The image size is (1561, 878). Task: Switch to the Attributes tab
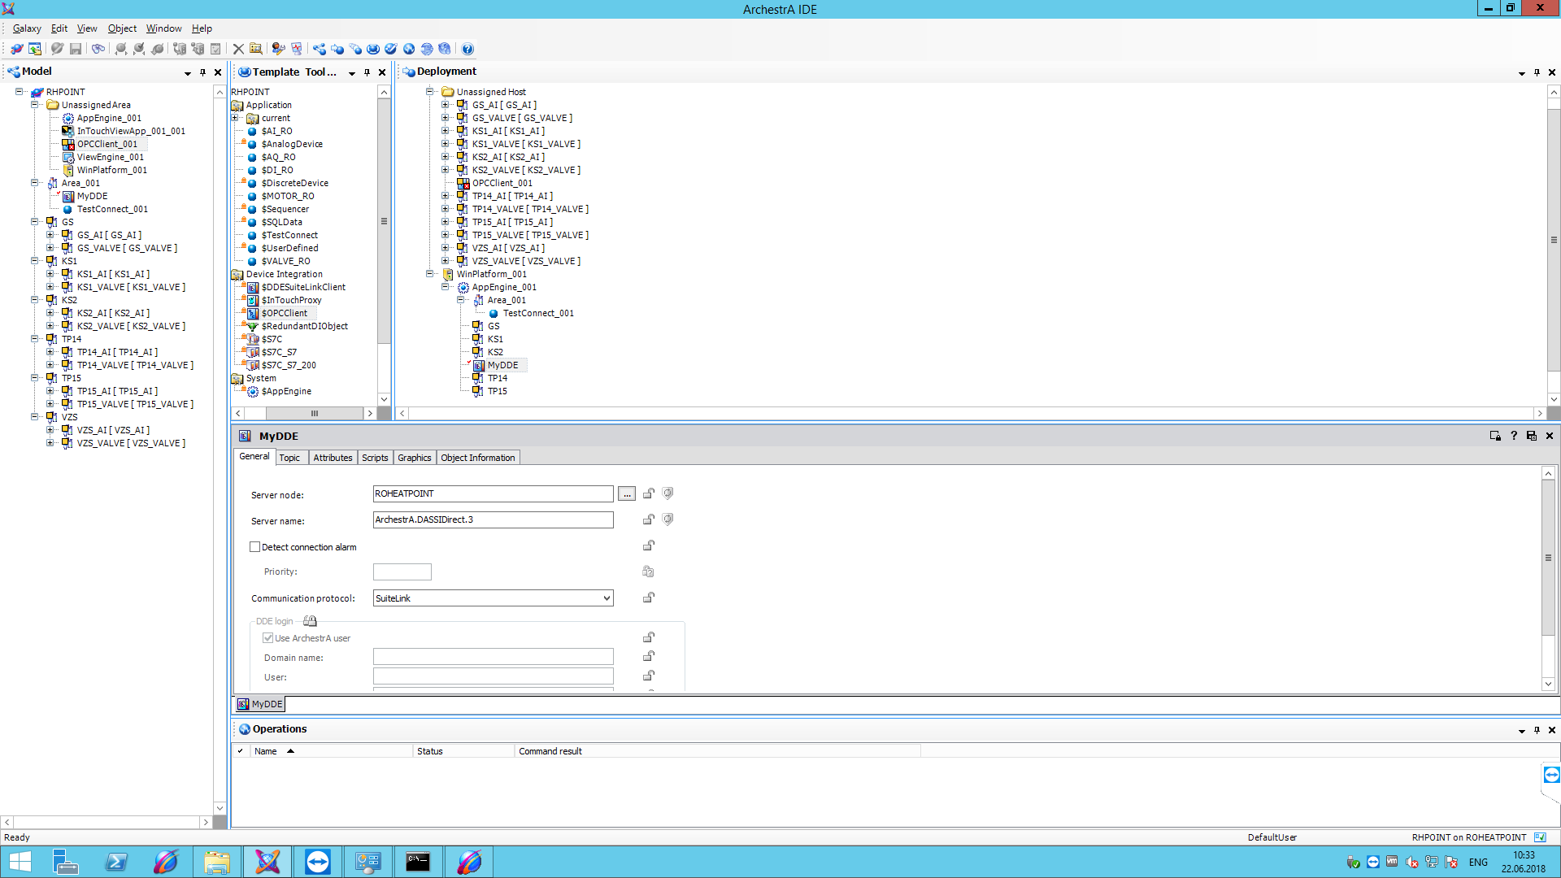333,458
